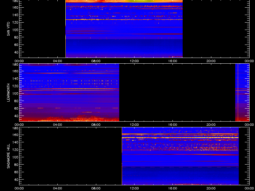Select the 80 frequency label on Learmonth axis
This screenshot has width=255, height=191.
click(17, 101)
